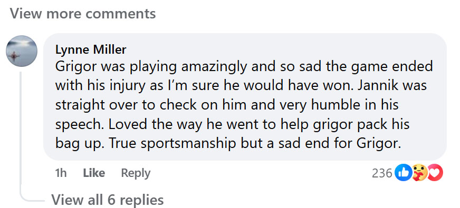Click the comment line starting "Grigor was playing"
The image size is (460, 208).
click(x=244, y=67)
